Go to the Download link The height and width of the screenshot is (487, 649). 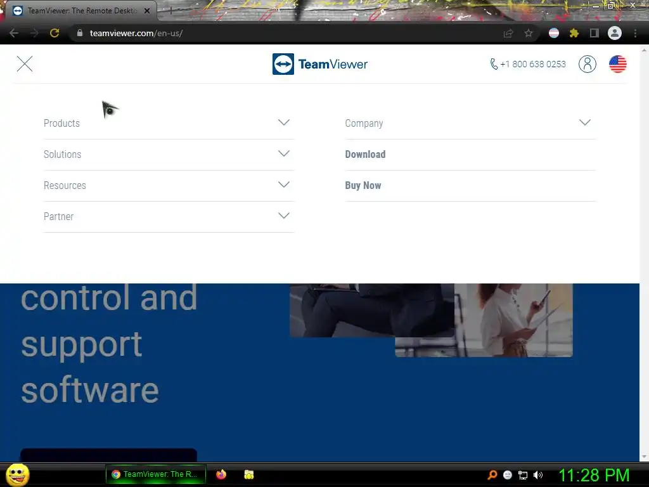pyautogui.click(x=366, y=155)
